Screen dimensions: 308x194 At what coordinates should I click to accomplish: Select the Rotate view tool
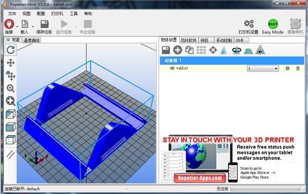11,50
